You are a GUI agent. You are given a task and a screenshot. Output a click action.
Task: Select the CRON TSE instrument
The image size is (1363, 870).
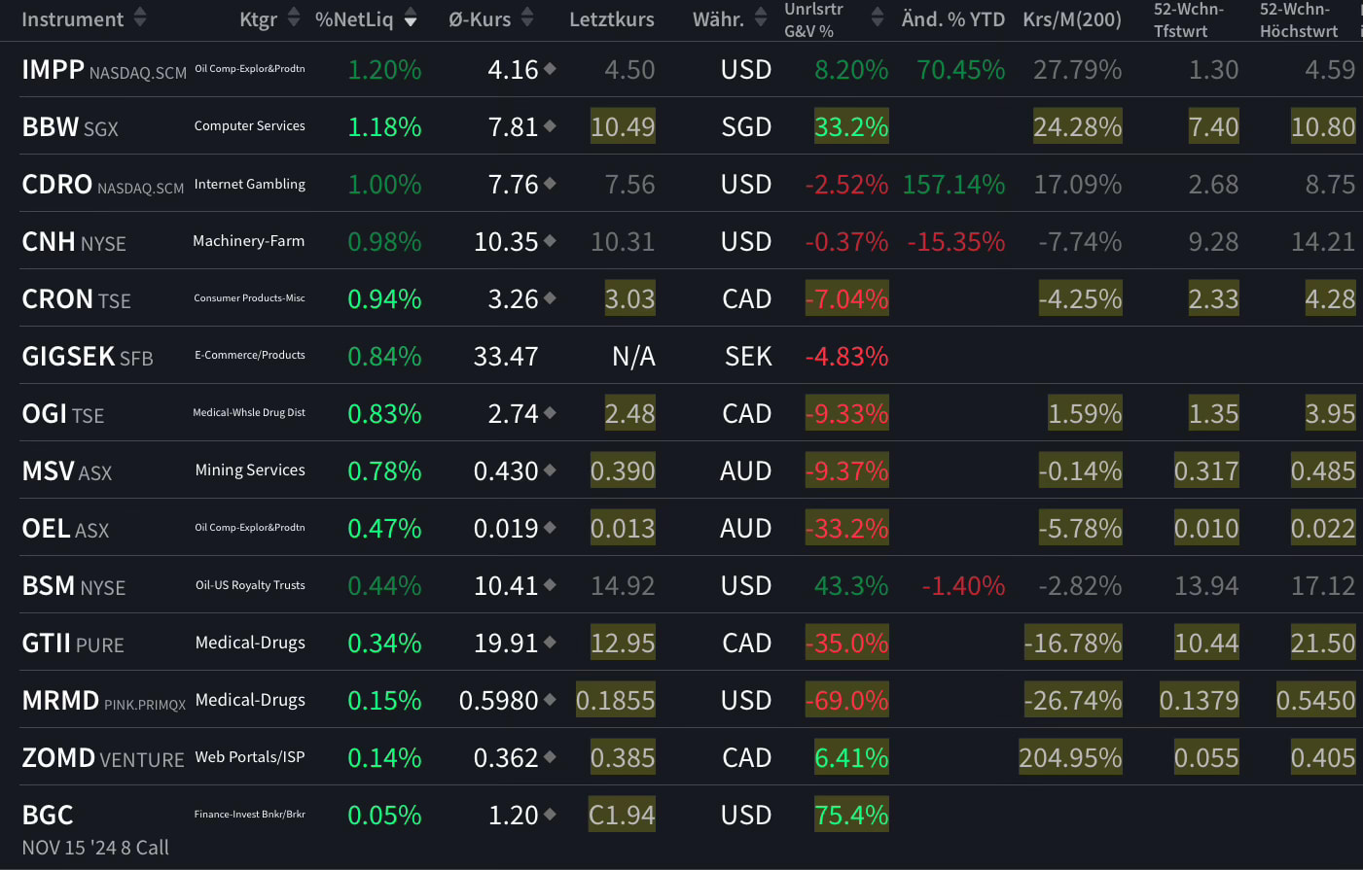[76, 298]
